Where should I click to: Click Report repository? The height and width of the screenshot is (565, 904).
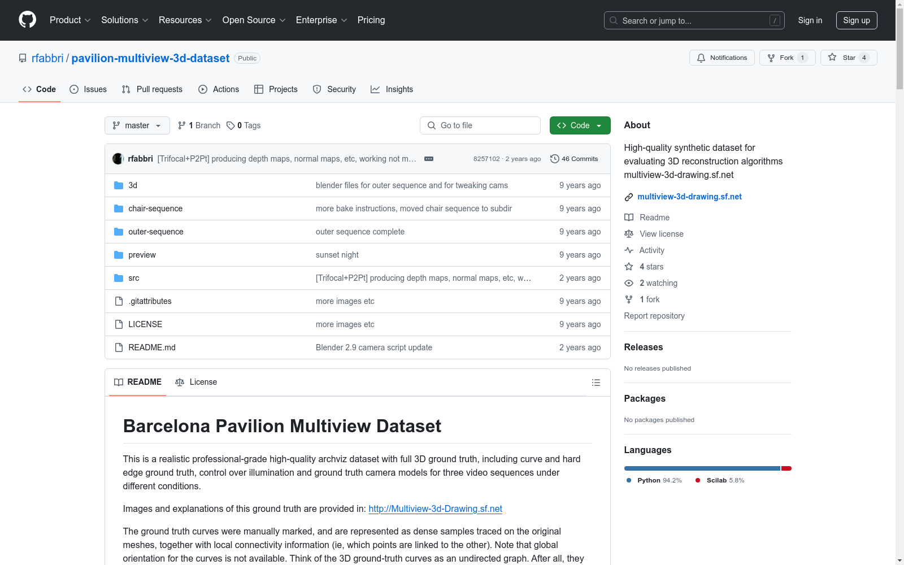click(x=654, y=316)
